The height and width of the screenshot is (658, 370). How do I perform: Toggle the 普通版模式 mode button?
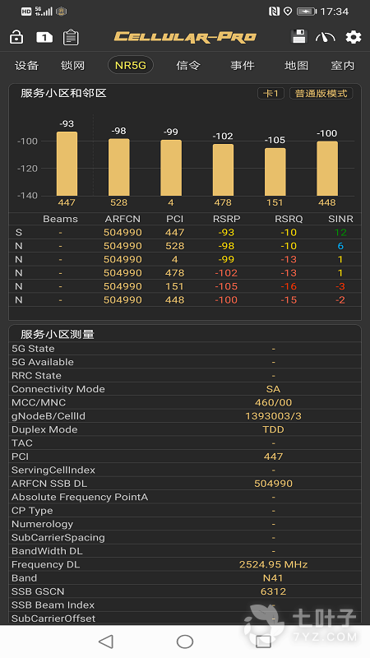click(x=321, y=93)
